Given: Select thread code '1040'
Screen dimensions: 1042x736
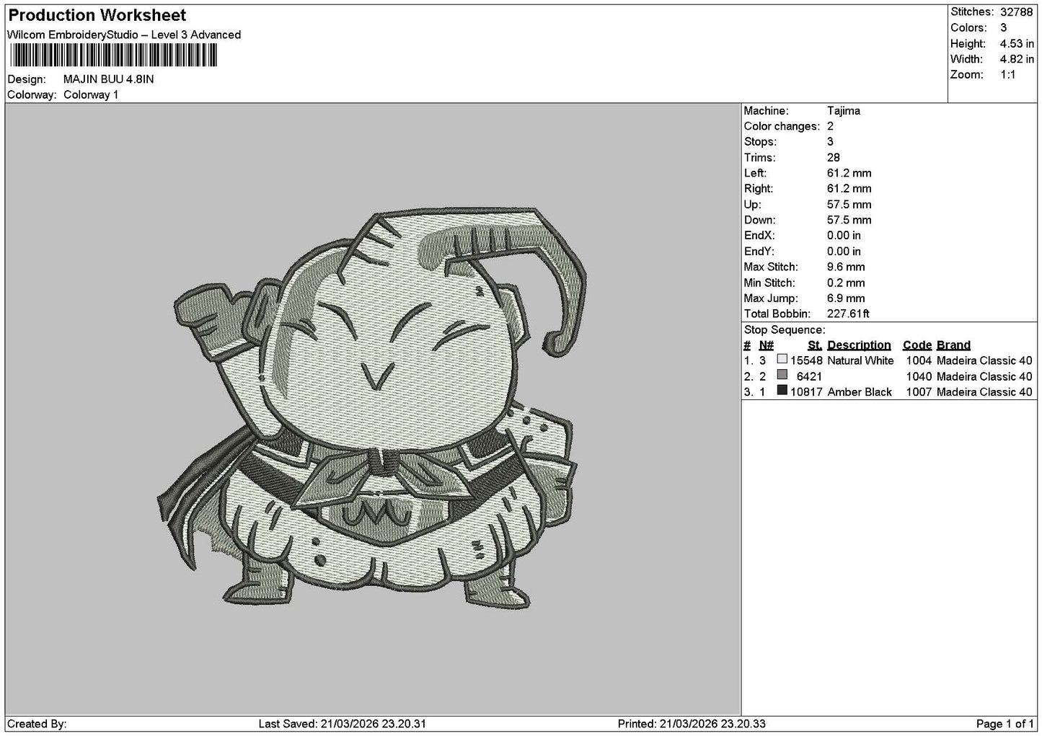Looking at the screenshot, I should tap(919, 376).
